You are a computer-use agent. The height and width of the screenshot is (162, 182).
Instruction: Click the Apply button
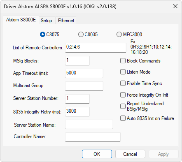tap(163, 154)
